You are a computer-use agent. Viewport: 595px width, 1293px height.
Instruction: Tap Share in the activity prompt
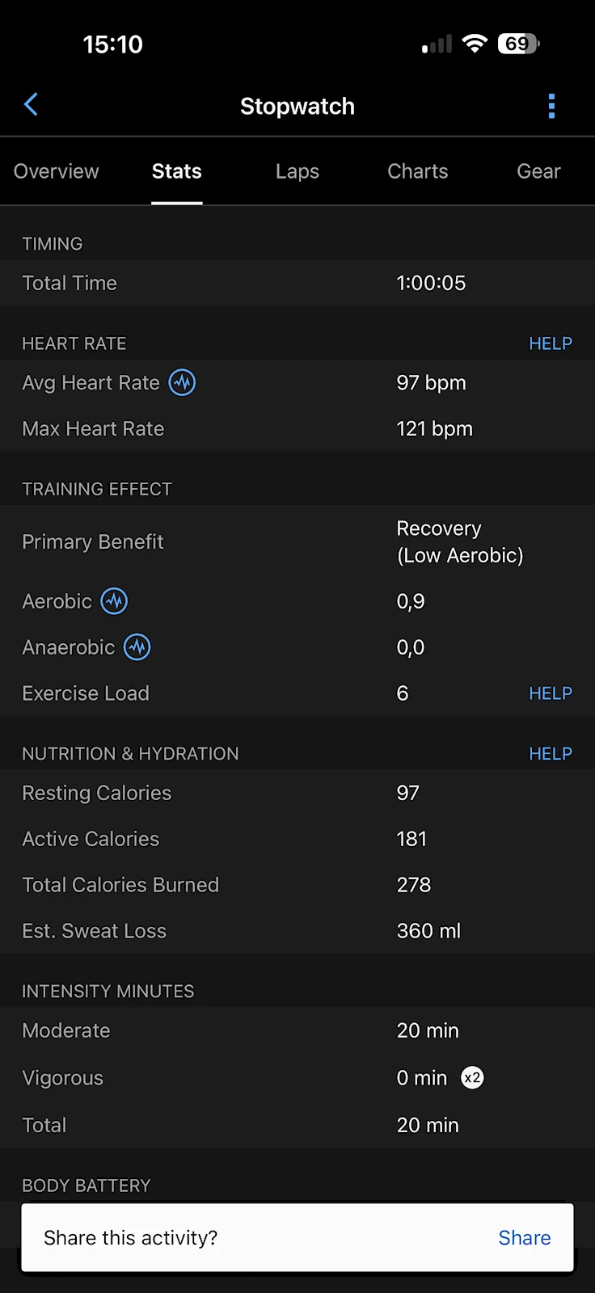click(525, 1238)
